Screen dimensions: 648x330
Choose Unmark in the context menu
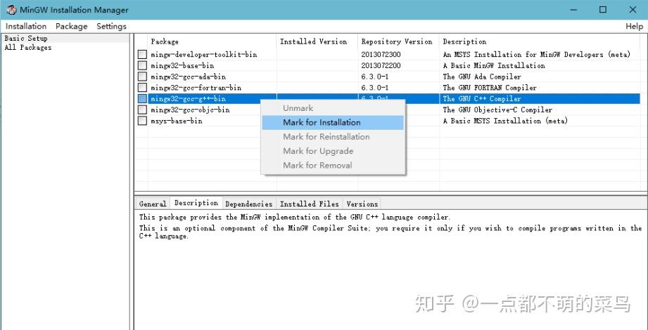click(x=333, y=108)
